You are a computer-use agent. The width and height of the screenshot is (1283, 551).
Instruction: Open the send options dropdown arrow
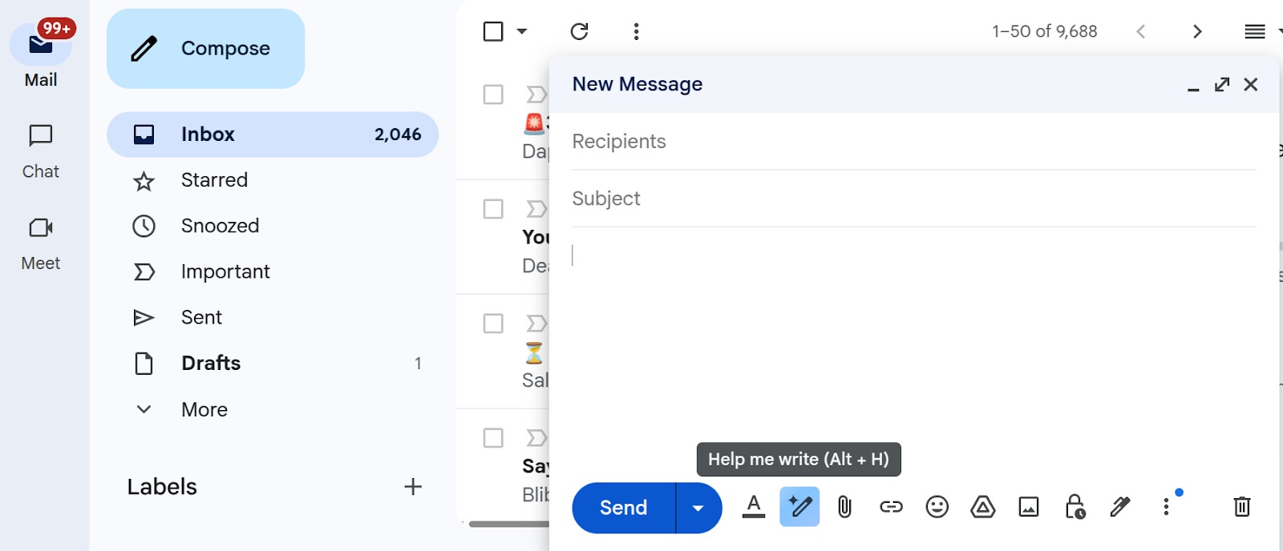698,508
